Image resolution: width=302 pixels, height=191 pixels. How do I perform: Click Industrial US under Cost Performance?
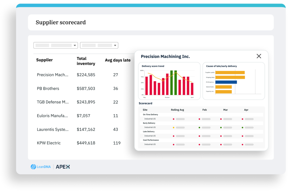pyautogui.click(x=150, y=145)
